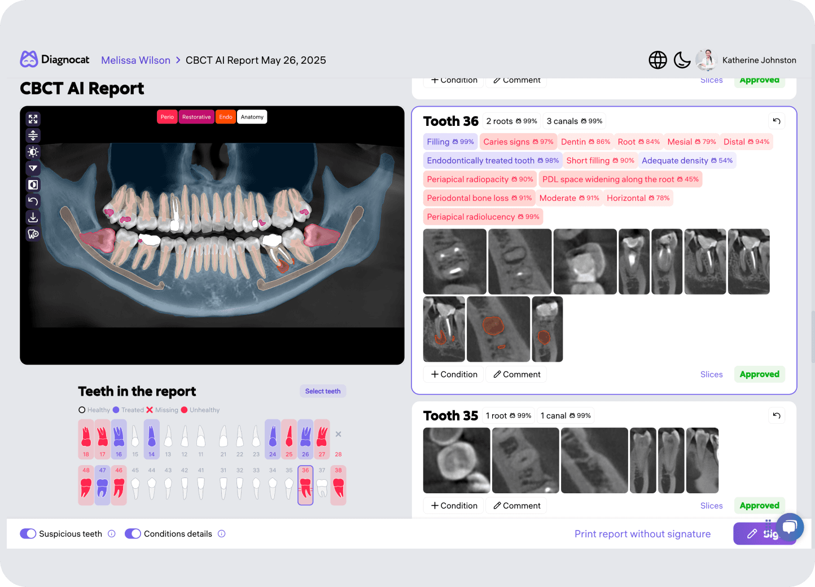Viewport: 815px width, 587px height.
Task: Select upper tooth 18 icon in chart
Action: [86, 439]
